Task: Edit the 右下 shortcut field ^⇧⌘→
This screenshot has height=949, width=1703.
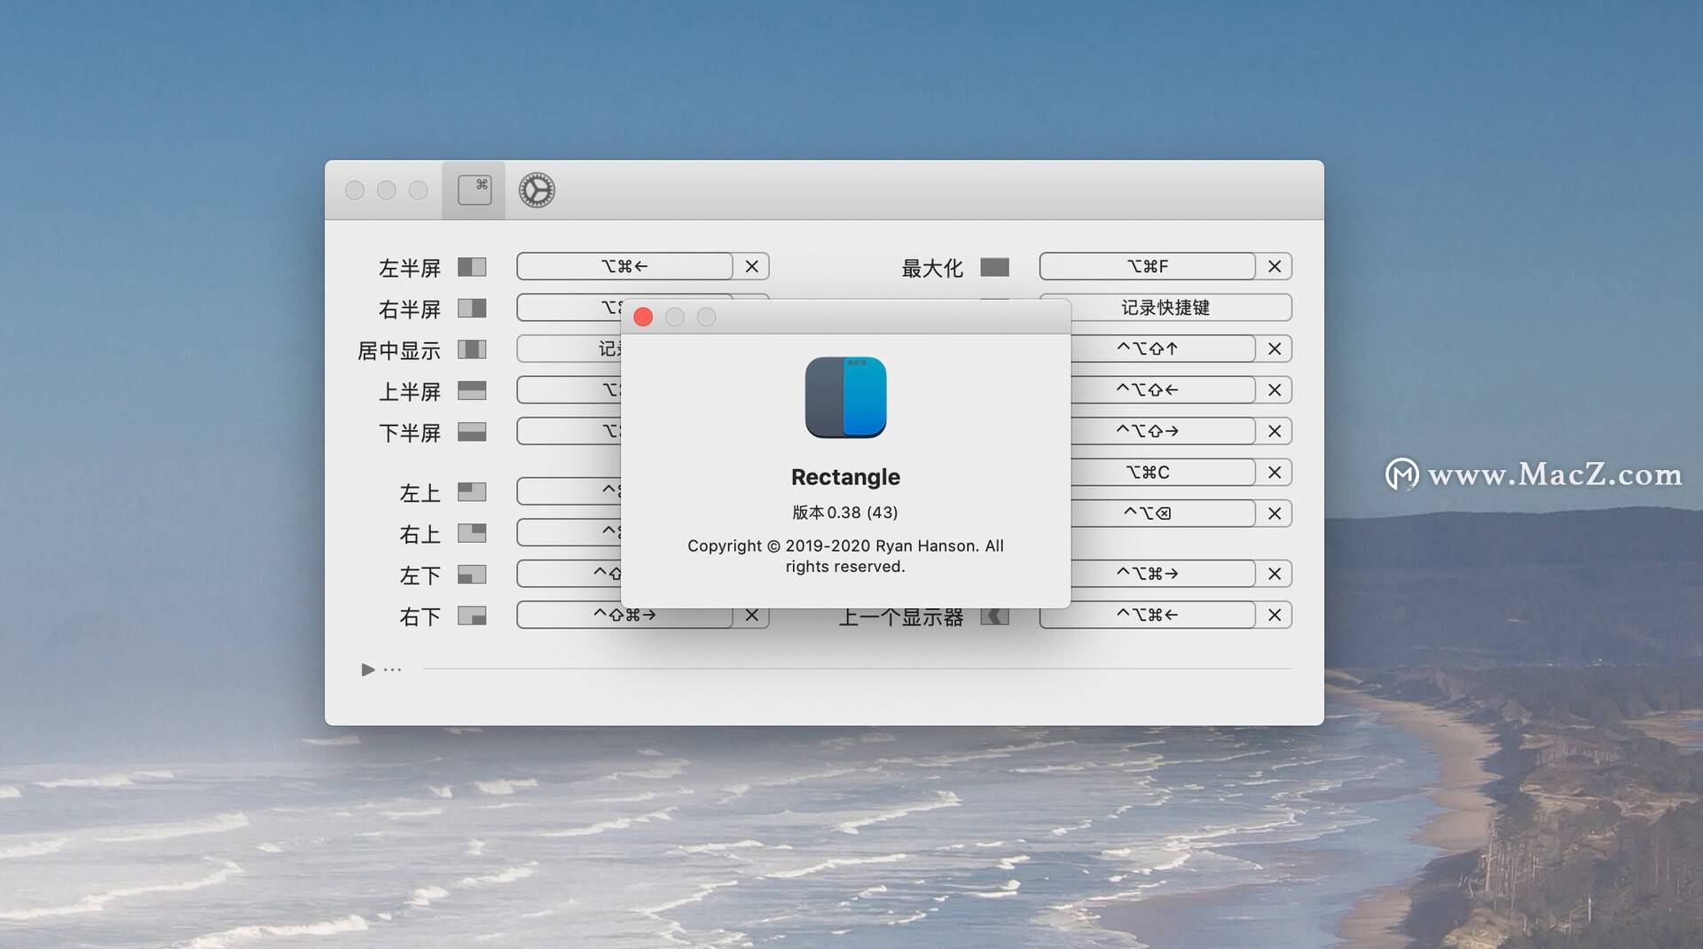Action: (625, 616)
